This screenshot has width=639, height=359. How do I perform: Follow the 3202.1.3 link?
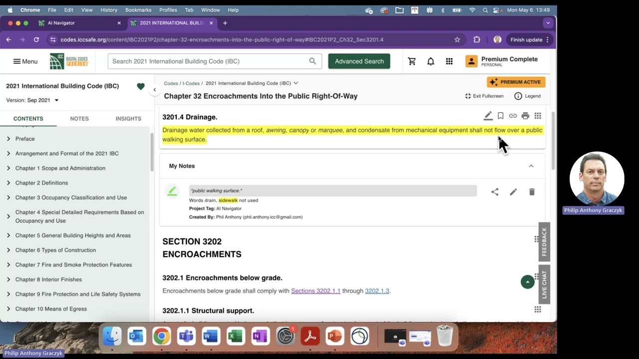coord(377,291)
